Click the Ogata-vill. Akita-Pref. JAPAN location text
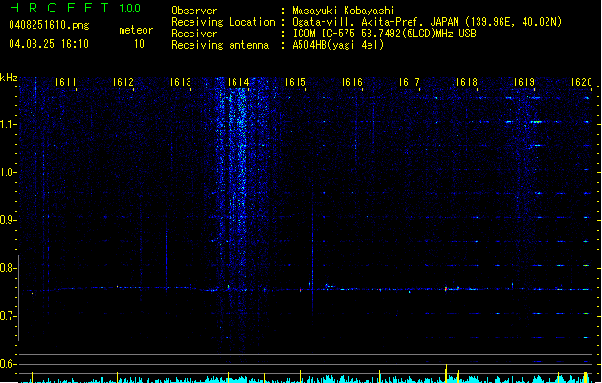 click(x=427, y=22)
